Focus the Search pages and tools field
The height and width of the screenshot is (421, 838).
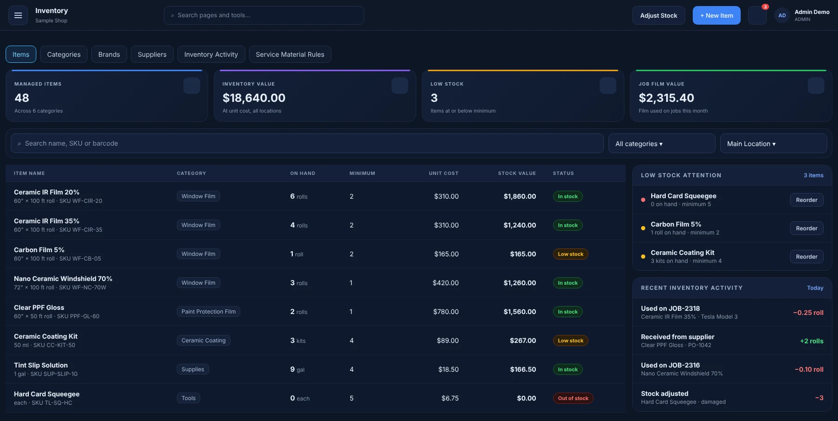click(264, 15)
